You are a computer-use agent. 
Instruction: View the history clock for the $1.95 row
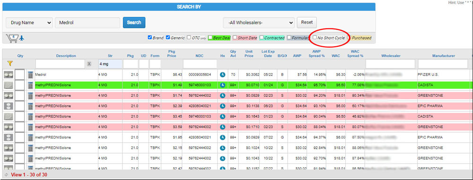pyautogui.click(x=223, y=137)
